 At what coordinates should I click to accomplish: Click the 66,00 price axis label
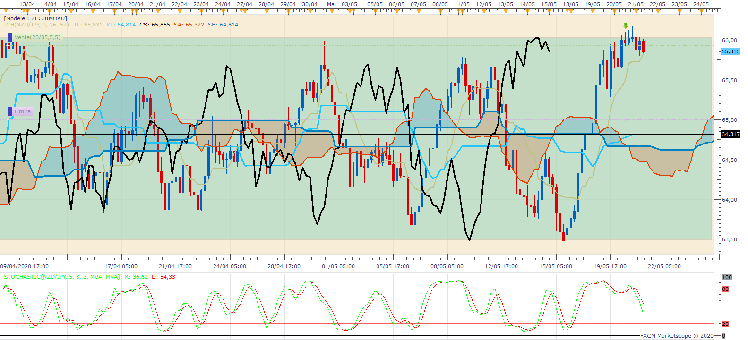pyautogui.click(x=730, y=41)
